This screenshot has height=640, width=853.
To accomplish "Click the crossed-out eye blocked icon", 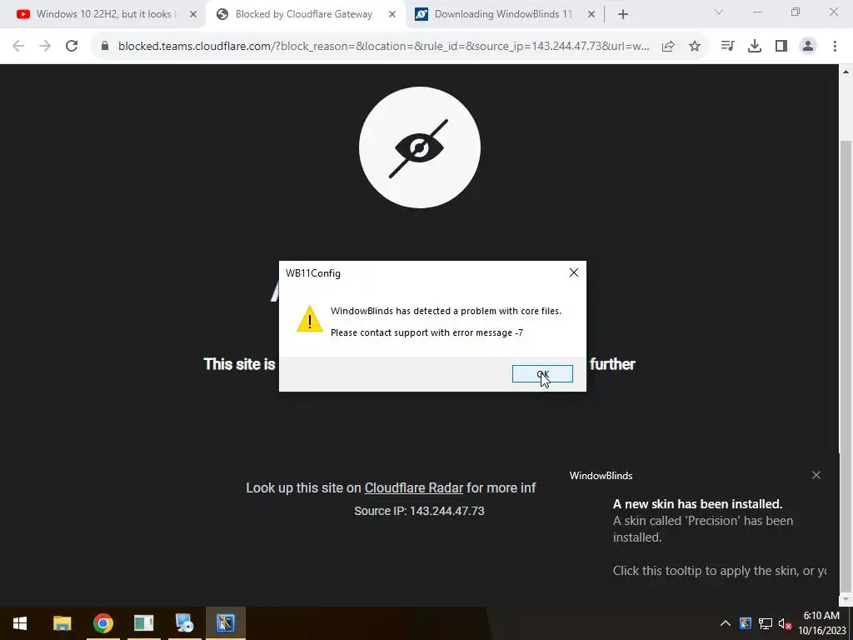I will (420, 147).
